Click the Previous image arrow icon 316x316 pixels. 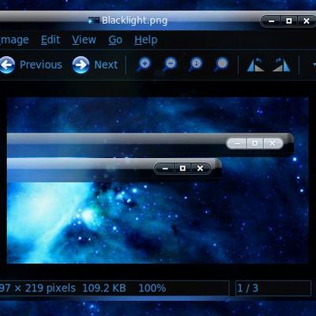pyautogui.click(x=7, y=65)
